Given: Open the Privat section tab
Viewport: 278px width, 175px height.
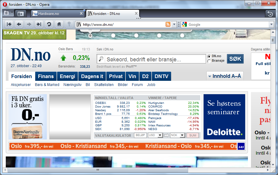Looking at the screenshot, I should pyautogui.click(x=116, y=77).
